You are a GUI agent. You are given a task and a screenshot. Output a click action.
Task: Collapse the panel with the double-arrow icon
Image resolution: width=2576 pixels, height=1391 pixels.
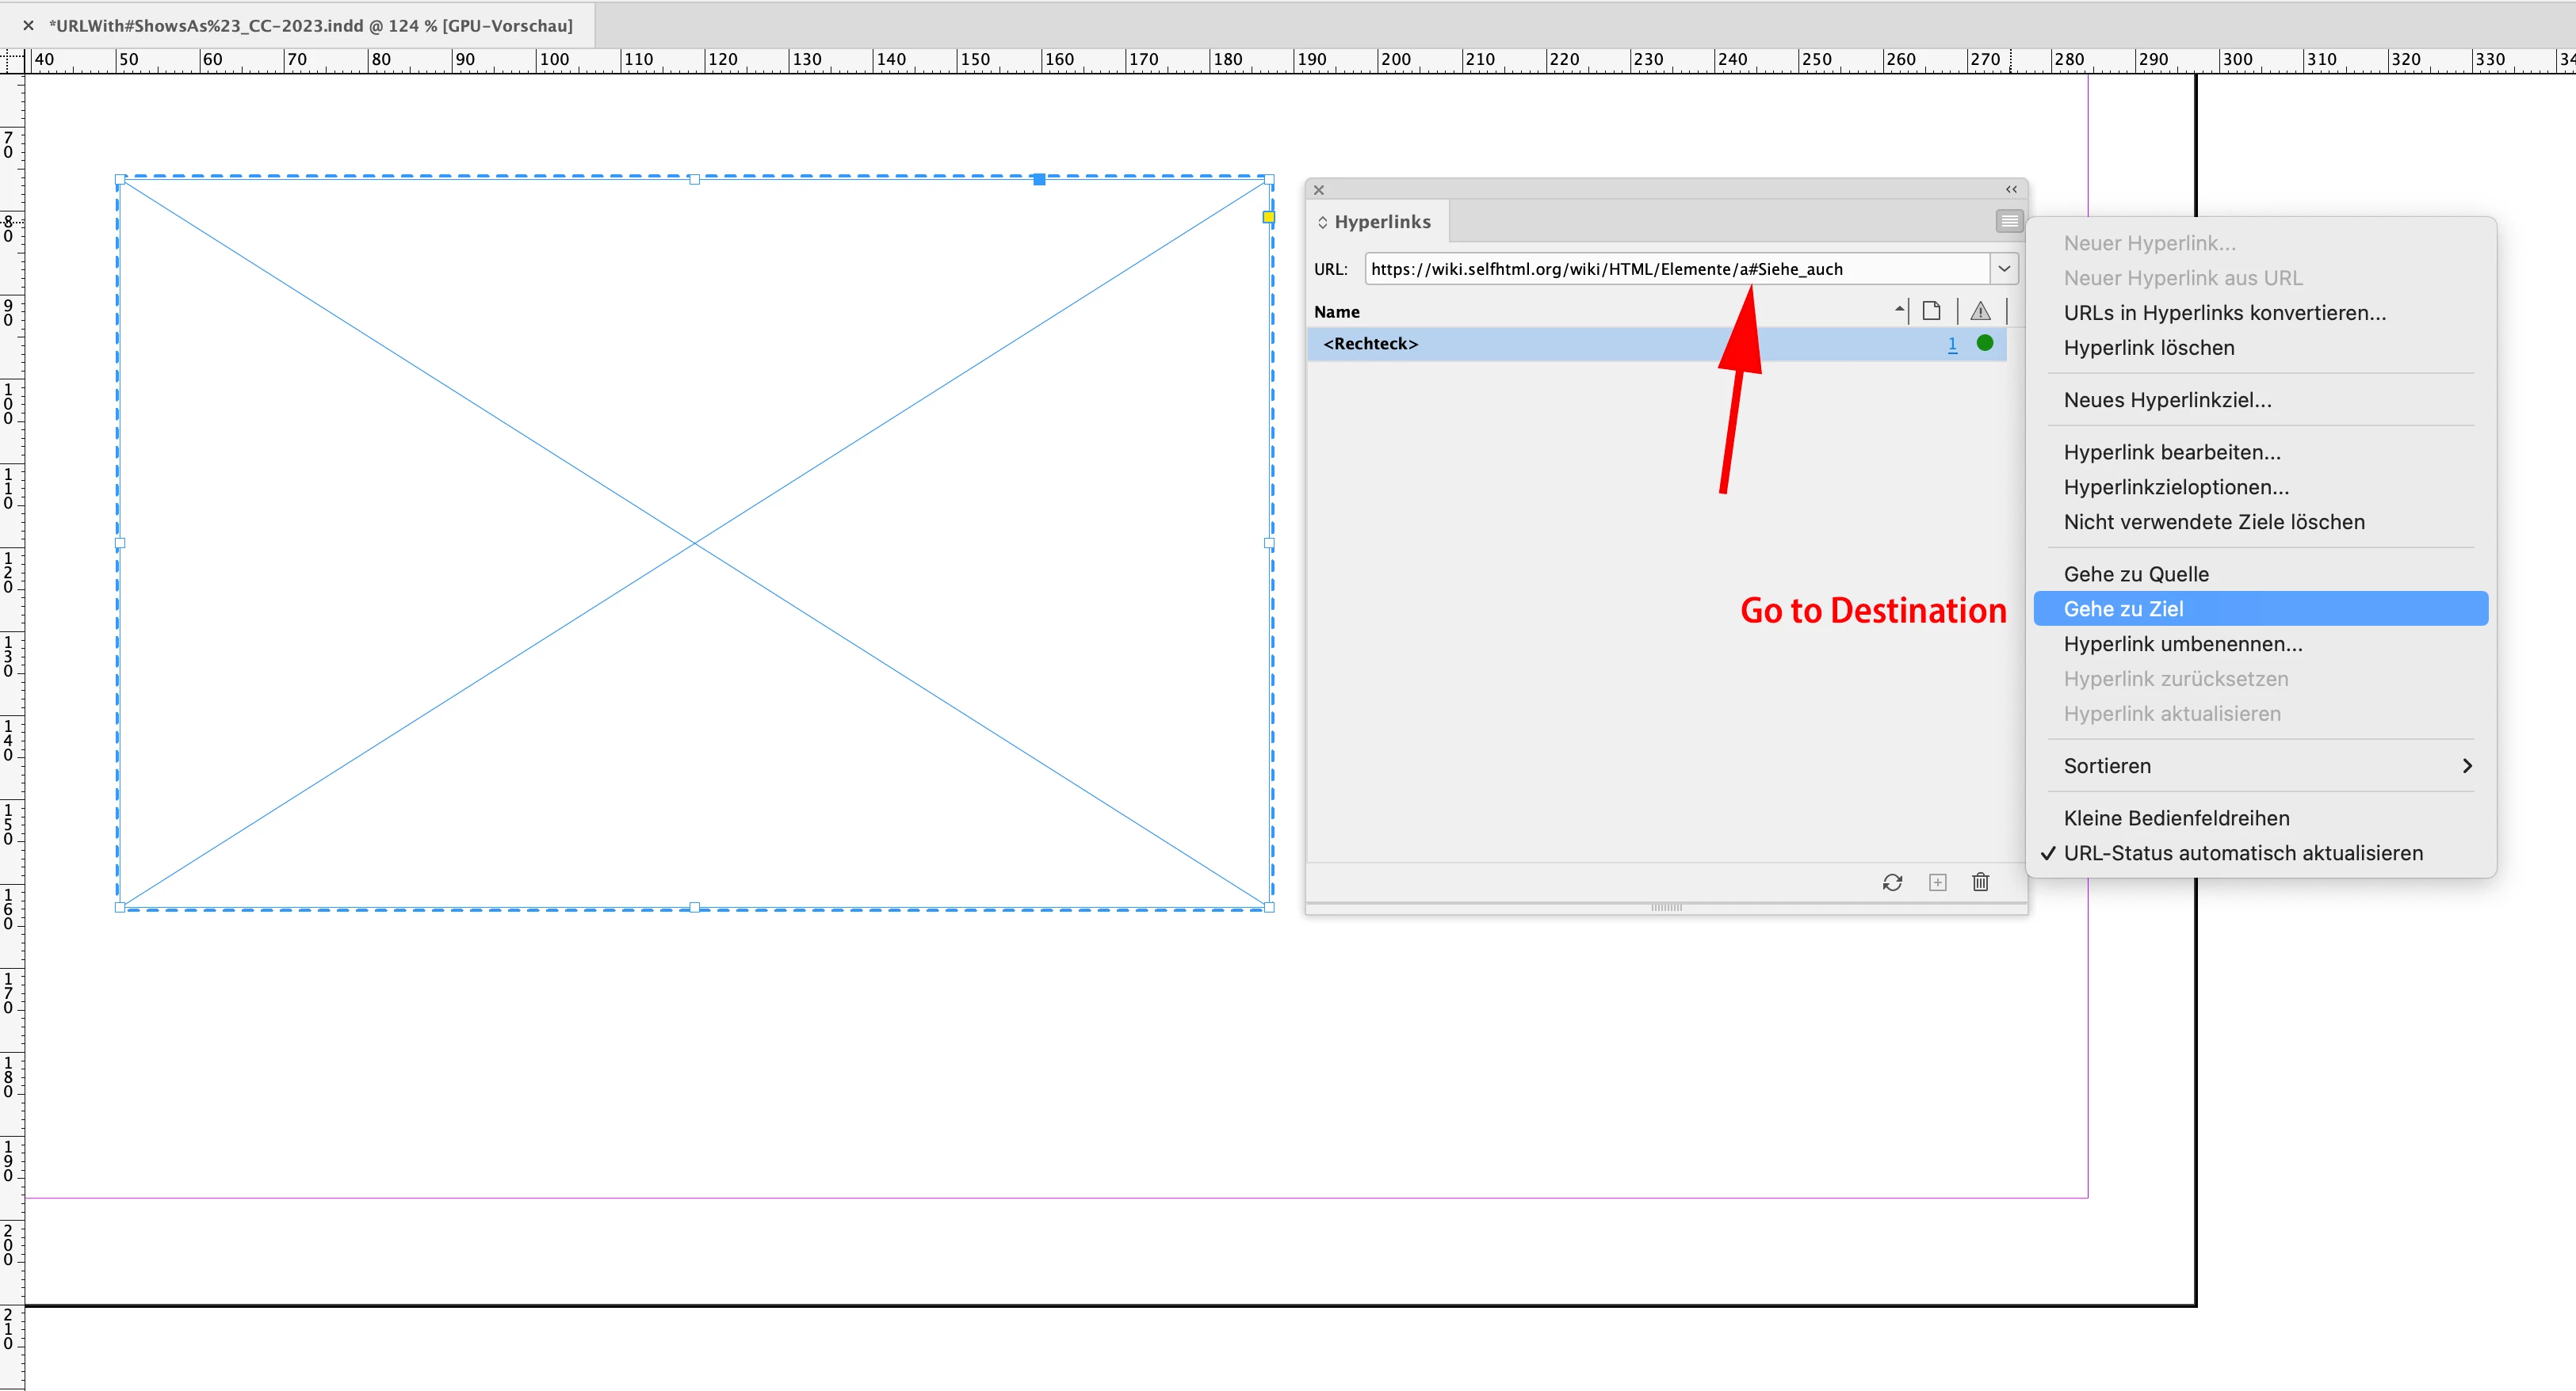[2011, 189]
